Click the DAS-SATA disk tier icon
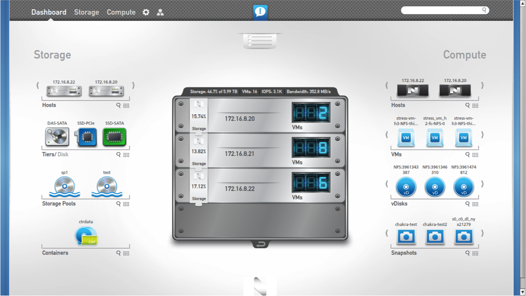The height and width of the screenshot is (296, 526). tap(57, 137)
